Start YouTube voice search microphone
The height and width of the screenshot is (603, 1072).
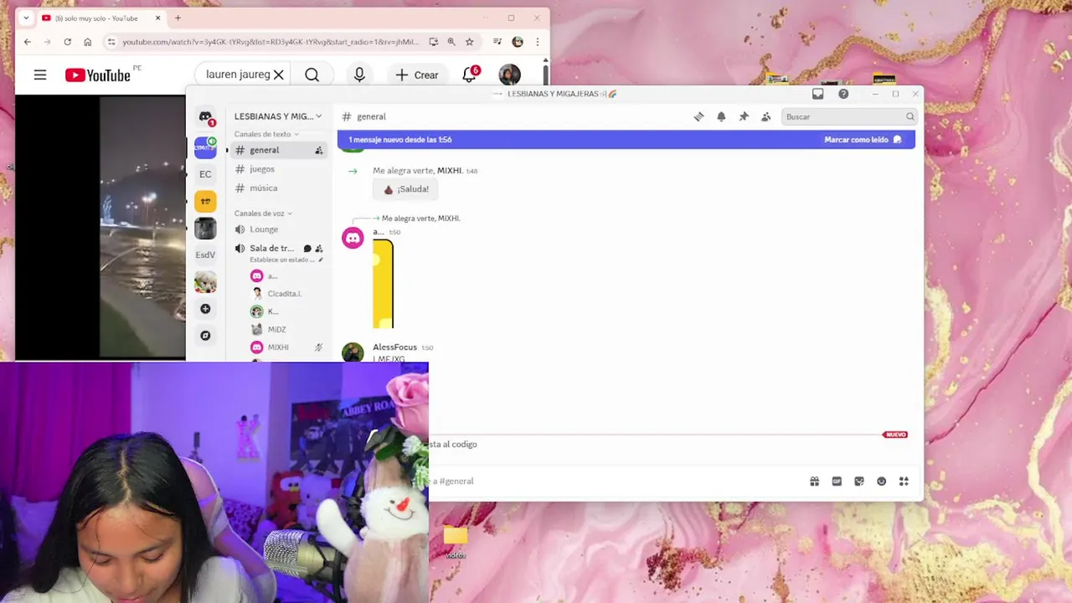pyautogui.click(x=359, y=75)
